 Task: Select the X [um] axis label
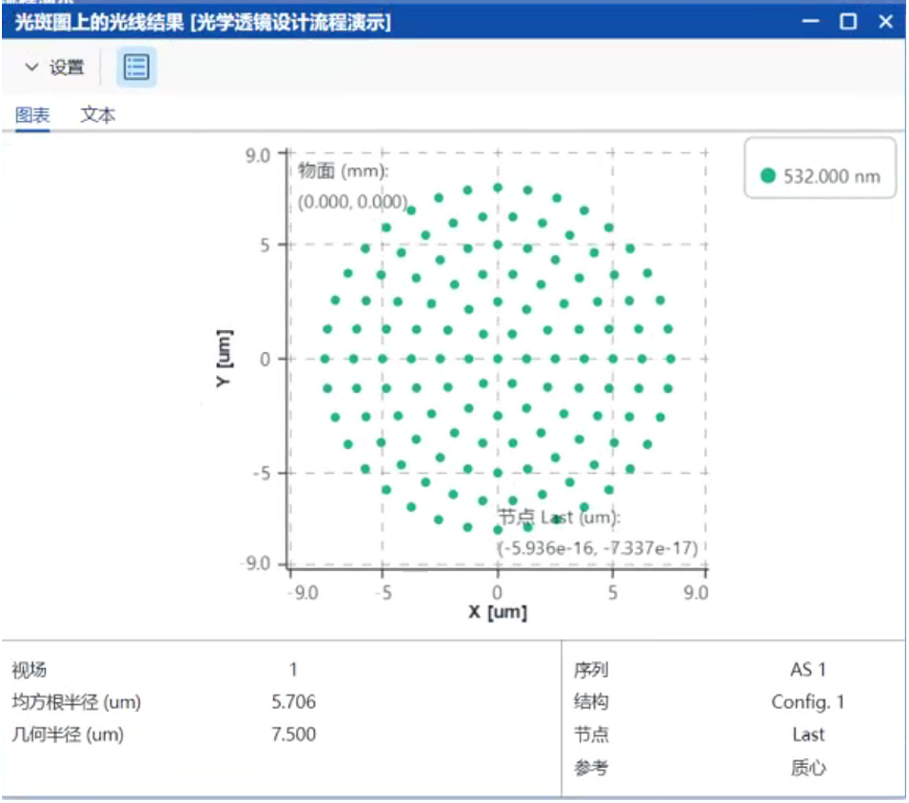[497, 612]
